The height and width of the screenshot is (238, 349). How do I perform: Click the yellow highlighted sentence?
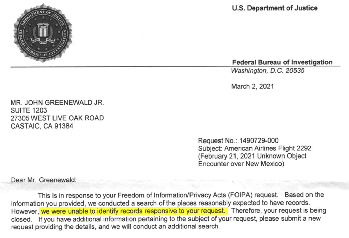pyautogui.click(x=133, y=211)
